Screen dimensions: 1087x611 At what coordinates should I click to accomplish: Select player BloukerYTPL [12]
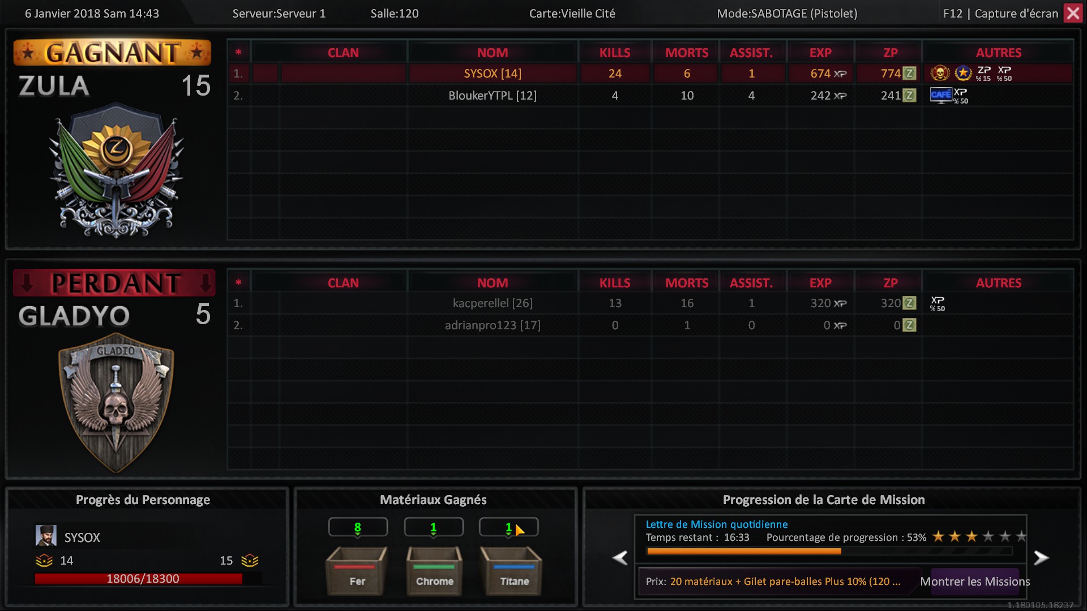point(493,96)
